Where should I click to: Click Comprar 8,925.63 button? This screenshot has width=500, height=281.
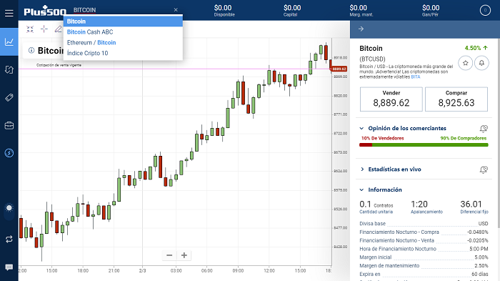pos(456,99)
